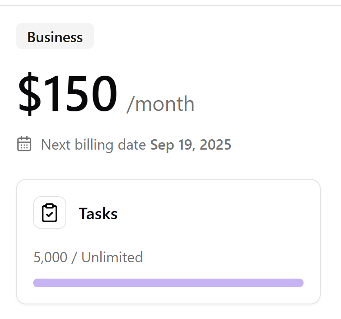Click the right end of Tasks progress bar
The width and height of the screenshot is (341, 319).
click(300, 283)
